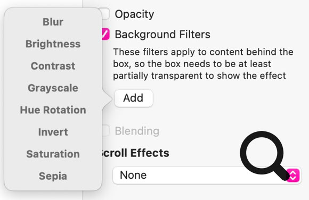
Task: Select the Grayscale filter
Action: 53,88
